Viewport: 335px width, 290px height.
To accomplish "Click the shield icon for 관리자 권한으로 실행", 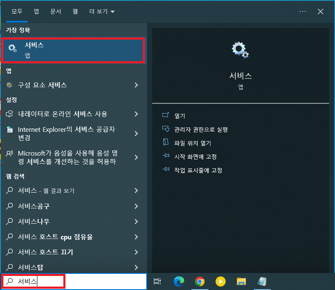I will [x=166, y=129].
